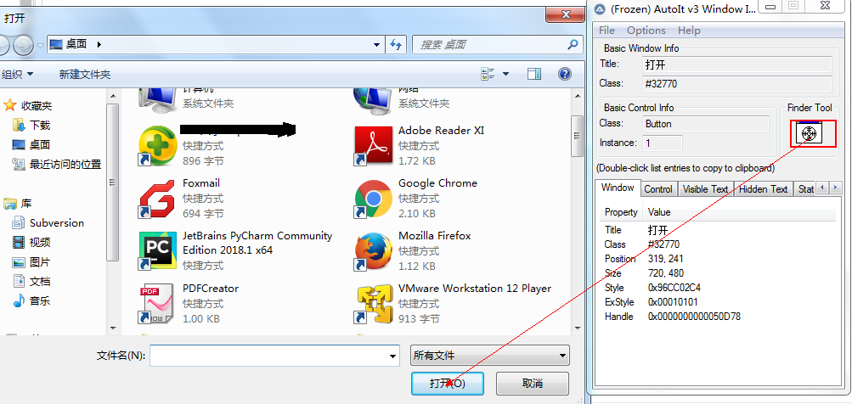Toggle the preview pane button

click(x=533, y=75)
